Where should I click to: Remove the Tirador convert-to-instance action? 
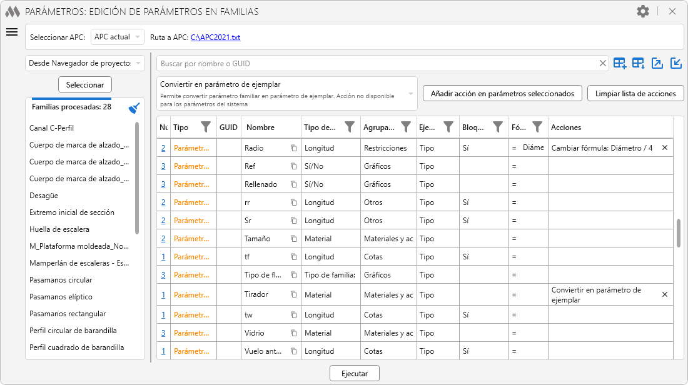[x=665, y=294]
